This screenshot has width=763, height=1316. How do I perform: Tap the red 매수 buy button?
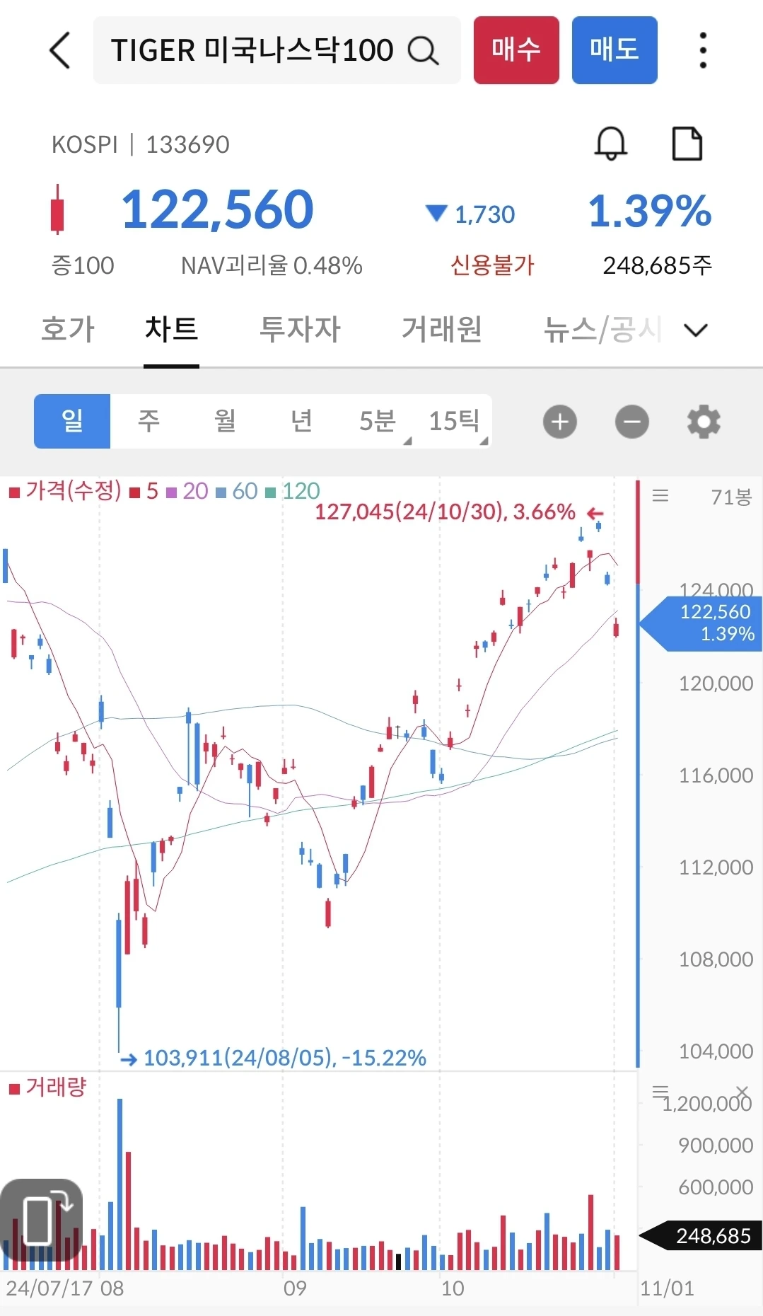pyautogui.click(x=516, y=50)
